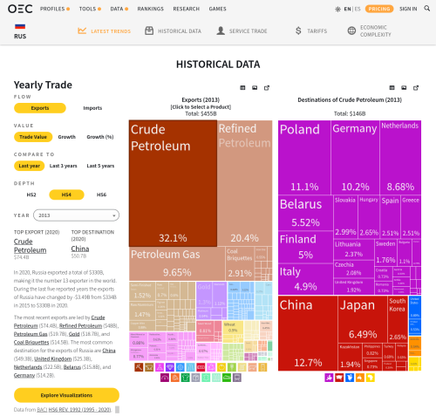This screenshot has height=416, width=436.
Task: Compare to Last year
Action: click(29, 166)
